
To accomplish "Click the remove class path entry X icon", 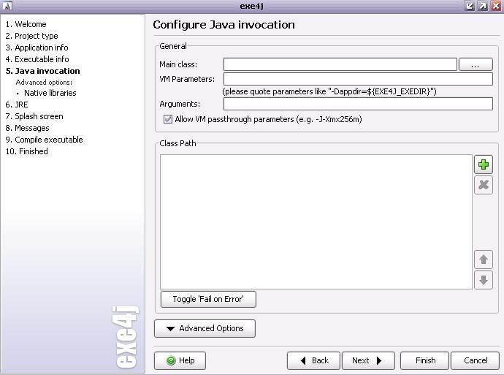I will click(x=483, y=185).
